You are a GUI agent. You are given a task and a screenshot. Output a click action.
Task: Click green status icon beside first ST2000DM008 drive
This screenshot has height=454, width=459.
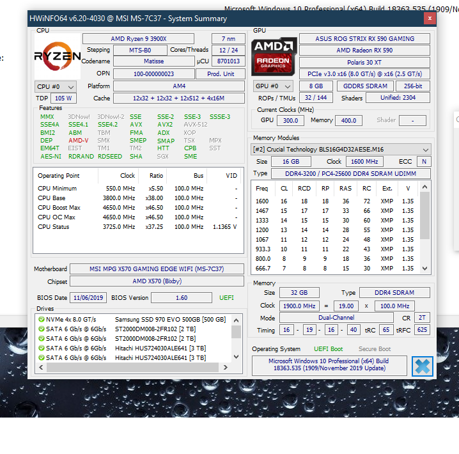tap(42, 329)
